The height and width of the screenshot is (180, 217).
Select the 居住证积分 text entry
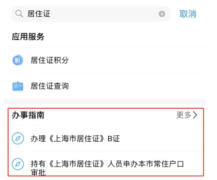[x=49, y=60]
